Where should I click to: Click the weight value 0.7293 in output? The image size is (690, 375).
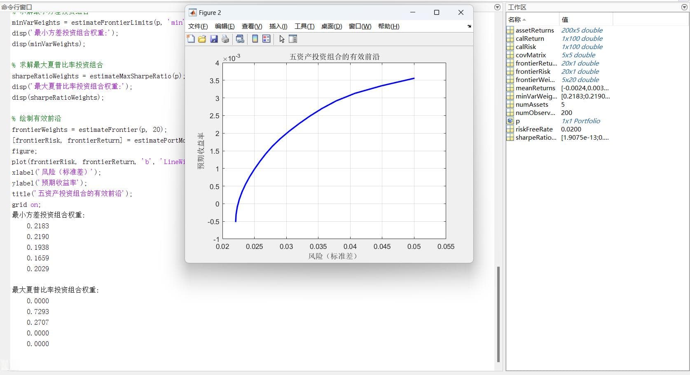(x=38, y=312)
